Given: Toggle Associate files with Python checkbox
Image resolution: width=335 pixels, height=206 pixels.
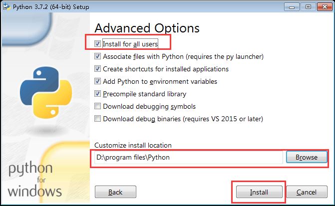Looking at the screenshot, I should pos(97,56).
